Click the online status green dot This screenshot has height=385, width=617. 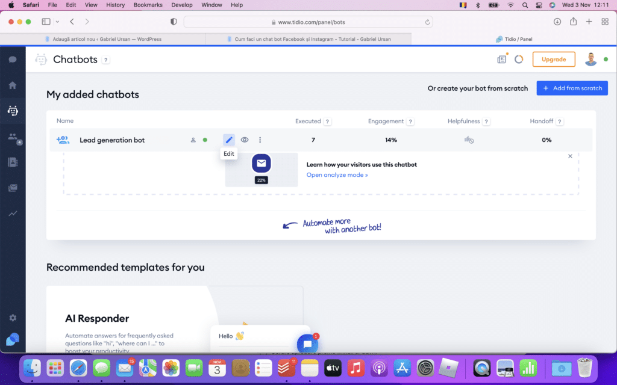(x=606, y=60)
